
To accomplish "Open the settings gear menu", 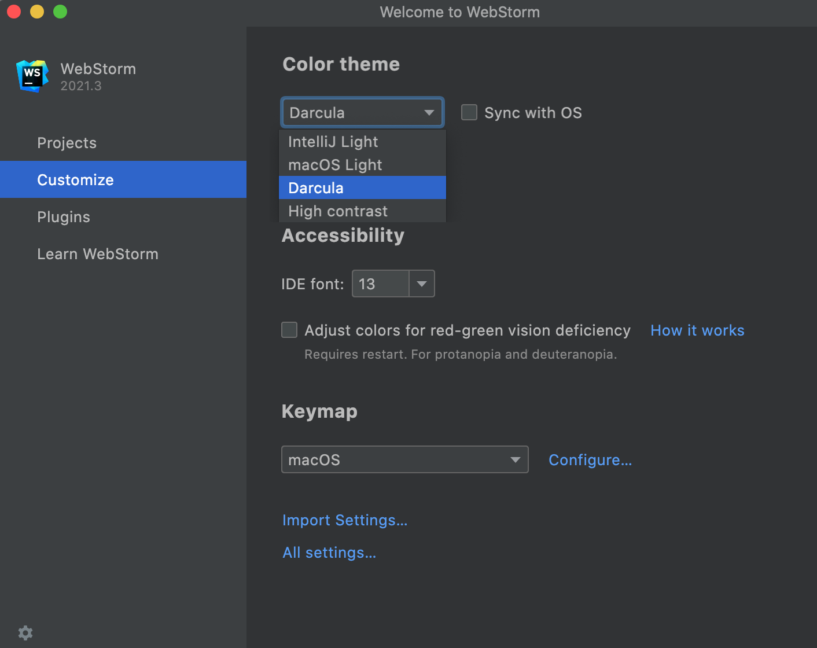I will tap(25, 632).
